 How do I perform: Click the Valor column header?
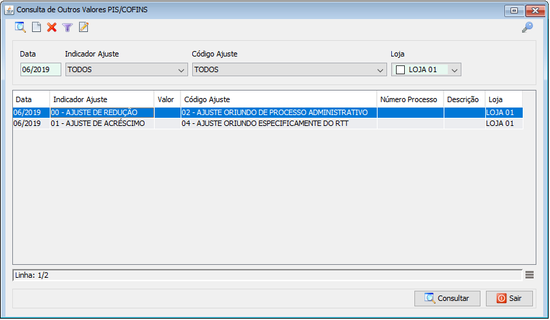[x=167, y=99]
